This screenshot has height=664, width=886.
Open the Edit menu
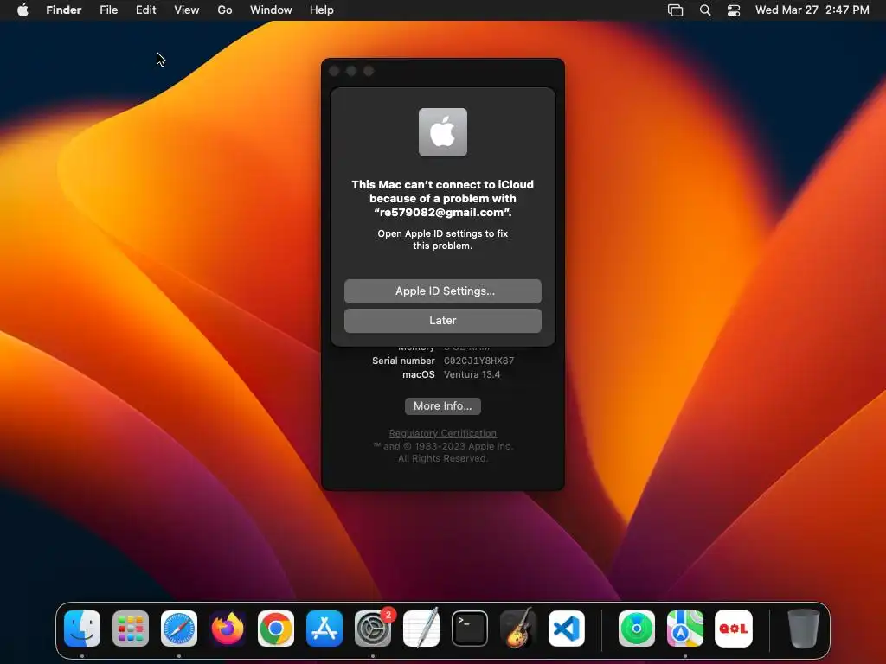pos(145,10)
